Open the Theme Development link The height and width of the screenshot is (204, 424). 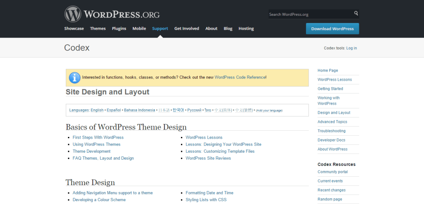pos(92,151)
